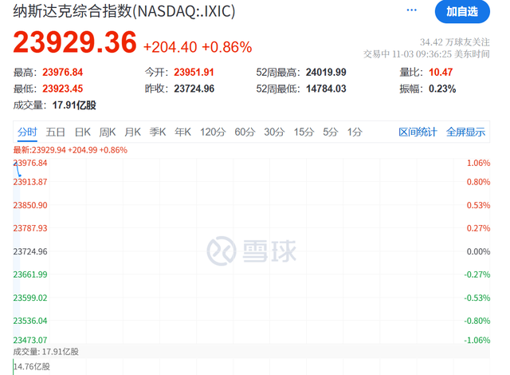The image size is (510, 375).
Task: Open the 5分 interval chart
Action: coord(331,132)
